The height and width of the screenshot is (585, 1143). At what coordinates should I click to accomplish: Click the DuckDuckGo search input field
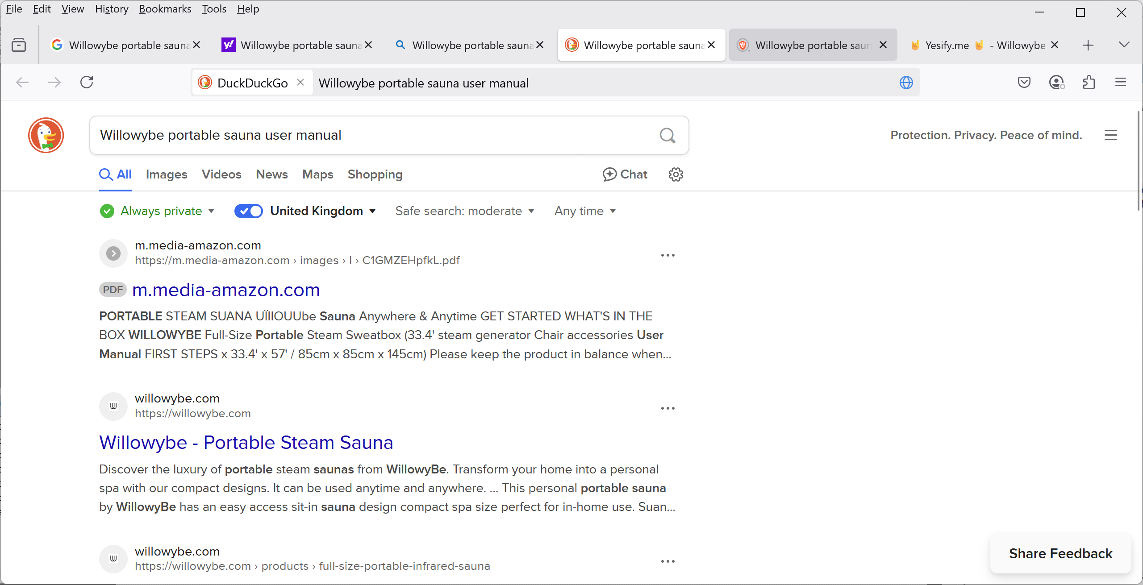click(x=371, y=135)
